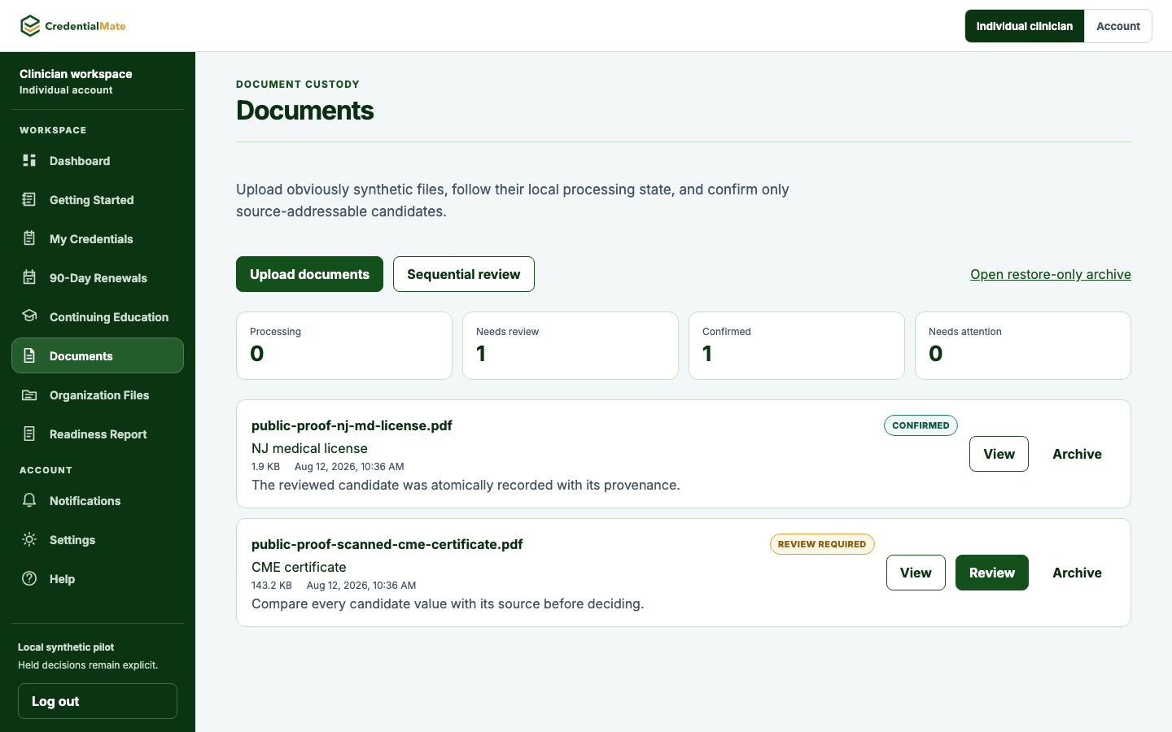Review the CME certificate document

[x=992, y=573]
